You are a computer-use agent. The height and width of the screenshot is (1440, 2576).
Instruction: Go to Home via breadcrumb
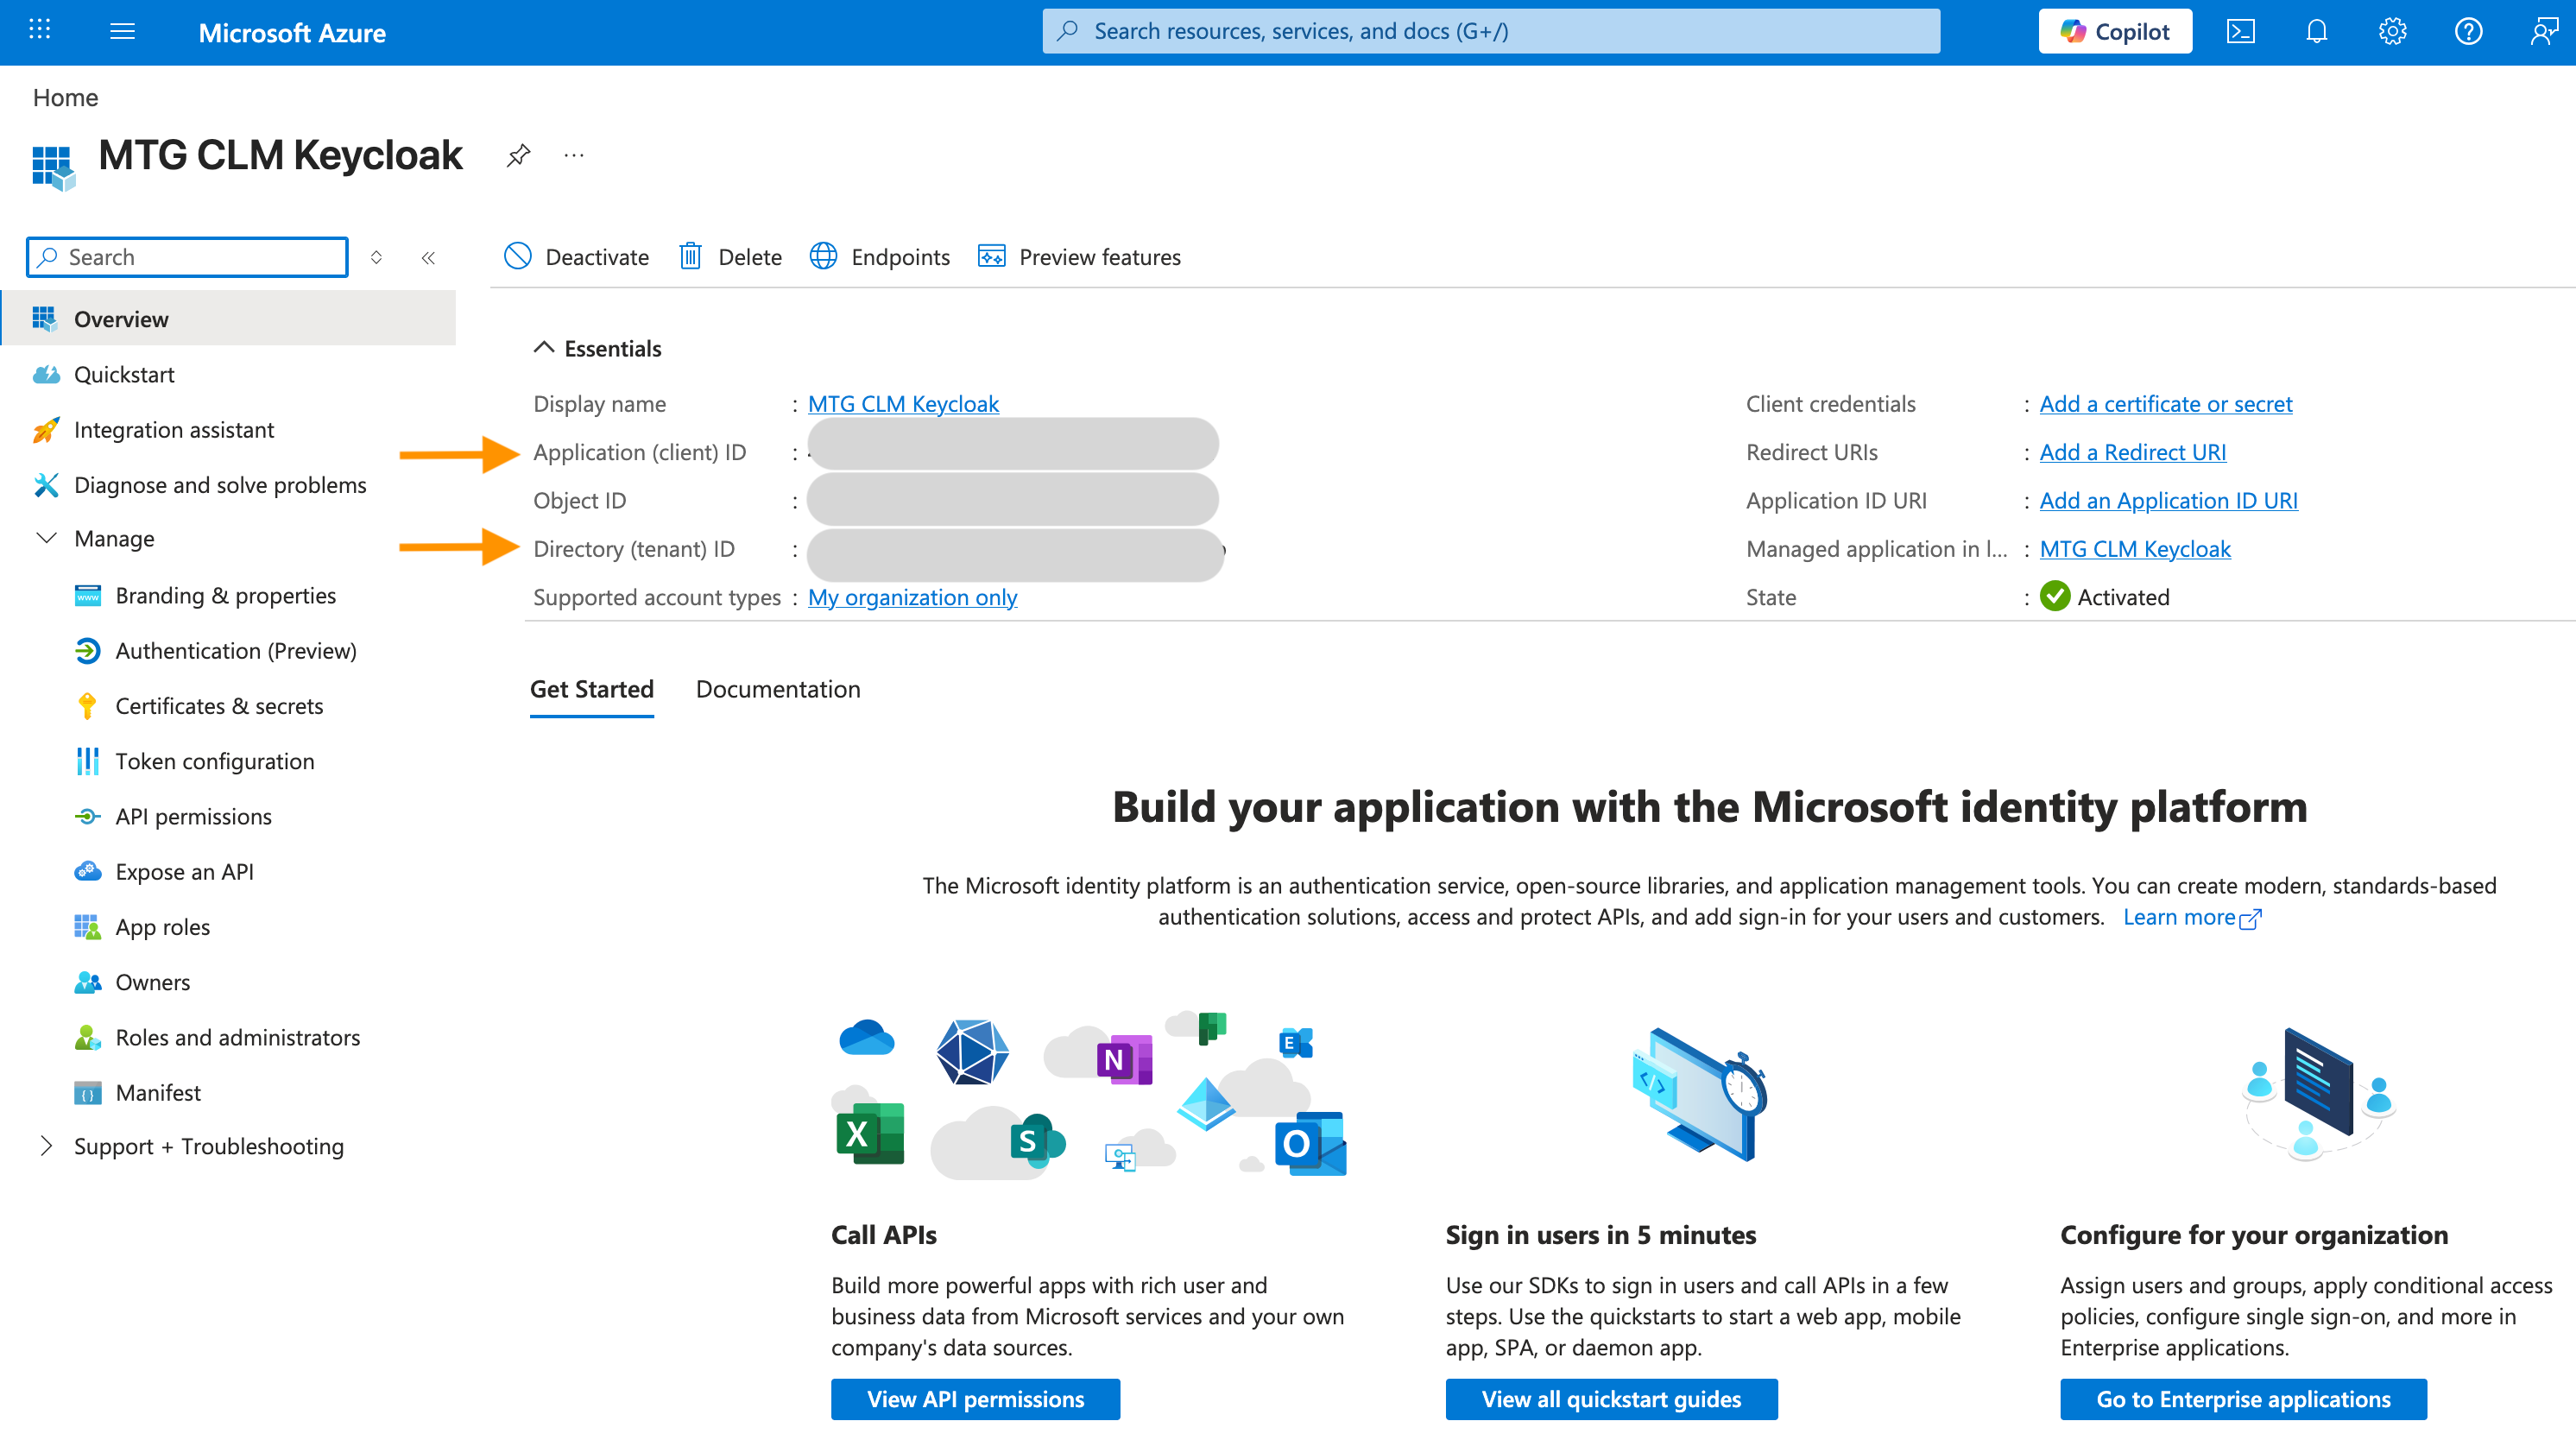pos(65,98)
